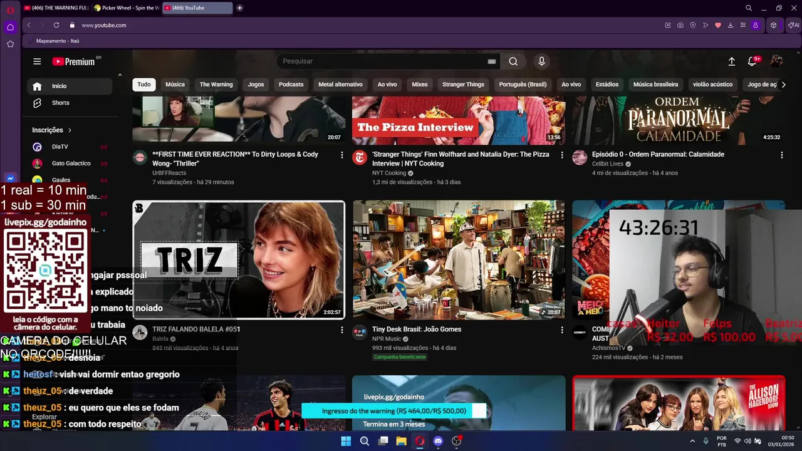Screen dimensions: 802x451
Task: Select the Metal alternativo filter chip
Action: [x=340, y=85]
